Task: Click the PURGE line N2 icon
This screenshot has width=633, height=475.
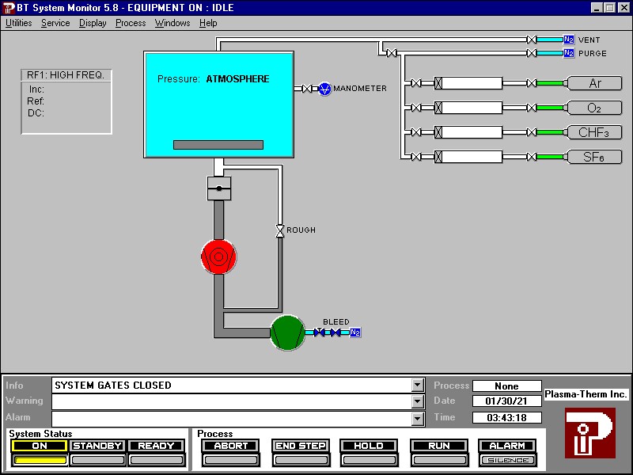Action: (x=568, y=53)
